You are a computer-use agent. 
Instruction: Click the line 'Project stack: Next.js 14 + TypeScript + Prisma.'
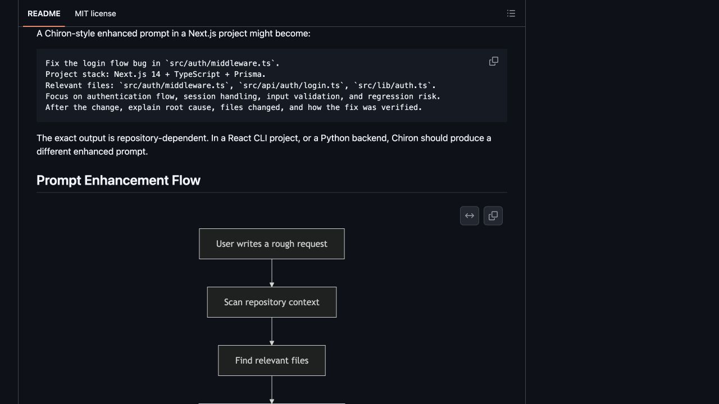[156, 74]
